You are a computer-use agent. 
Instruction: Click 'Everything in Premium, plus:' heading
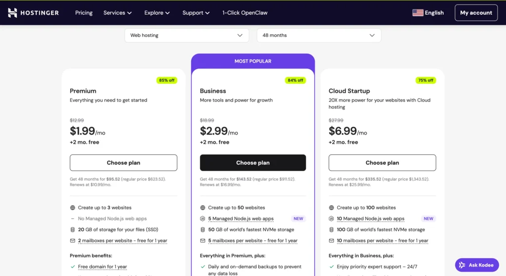click(232, 256)
